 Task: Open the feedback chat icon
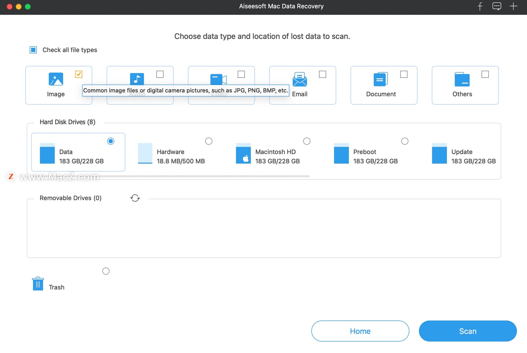pyautogui.click(x=497, y=6)
